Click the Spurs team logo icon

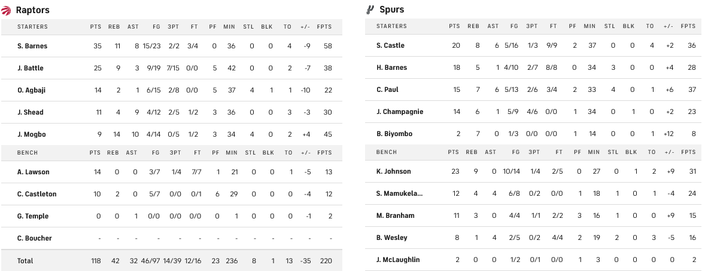pos(370,10)
